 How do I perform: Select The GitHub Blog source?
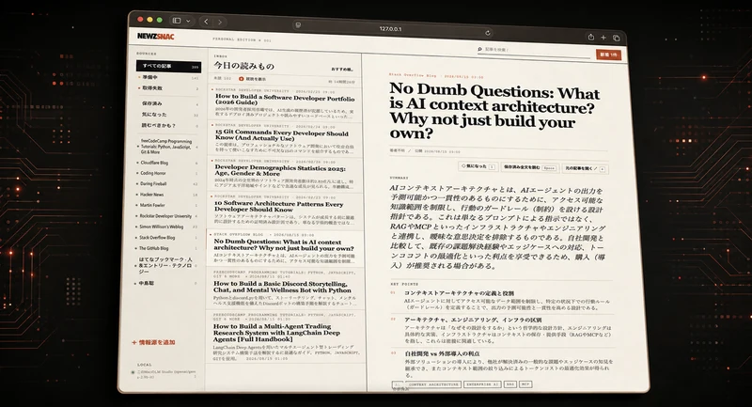[166, 248]
